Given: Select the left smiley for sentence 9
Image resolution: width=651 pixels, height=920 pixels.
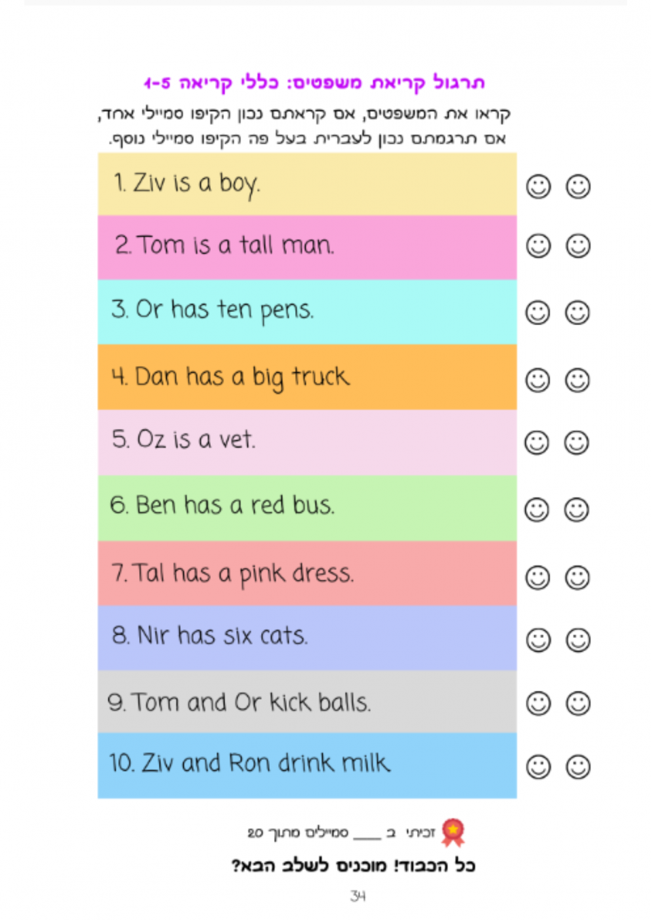Looking at the screenshot, I should point(538,703).
